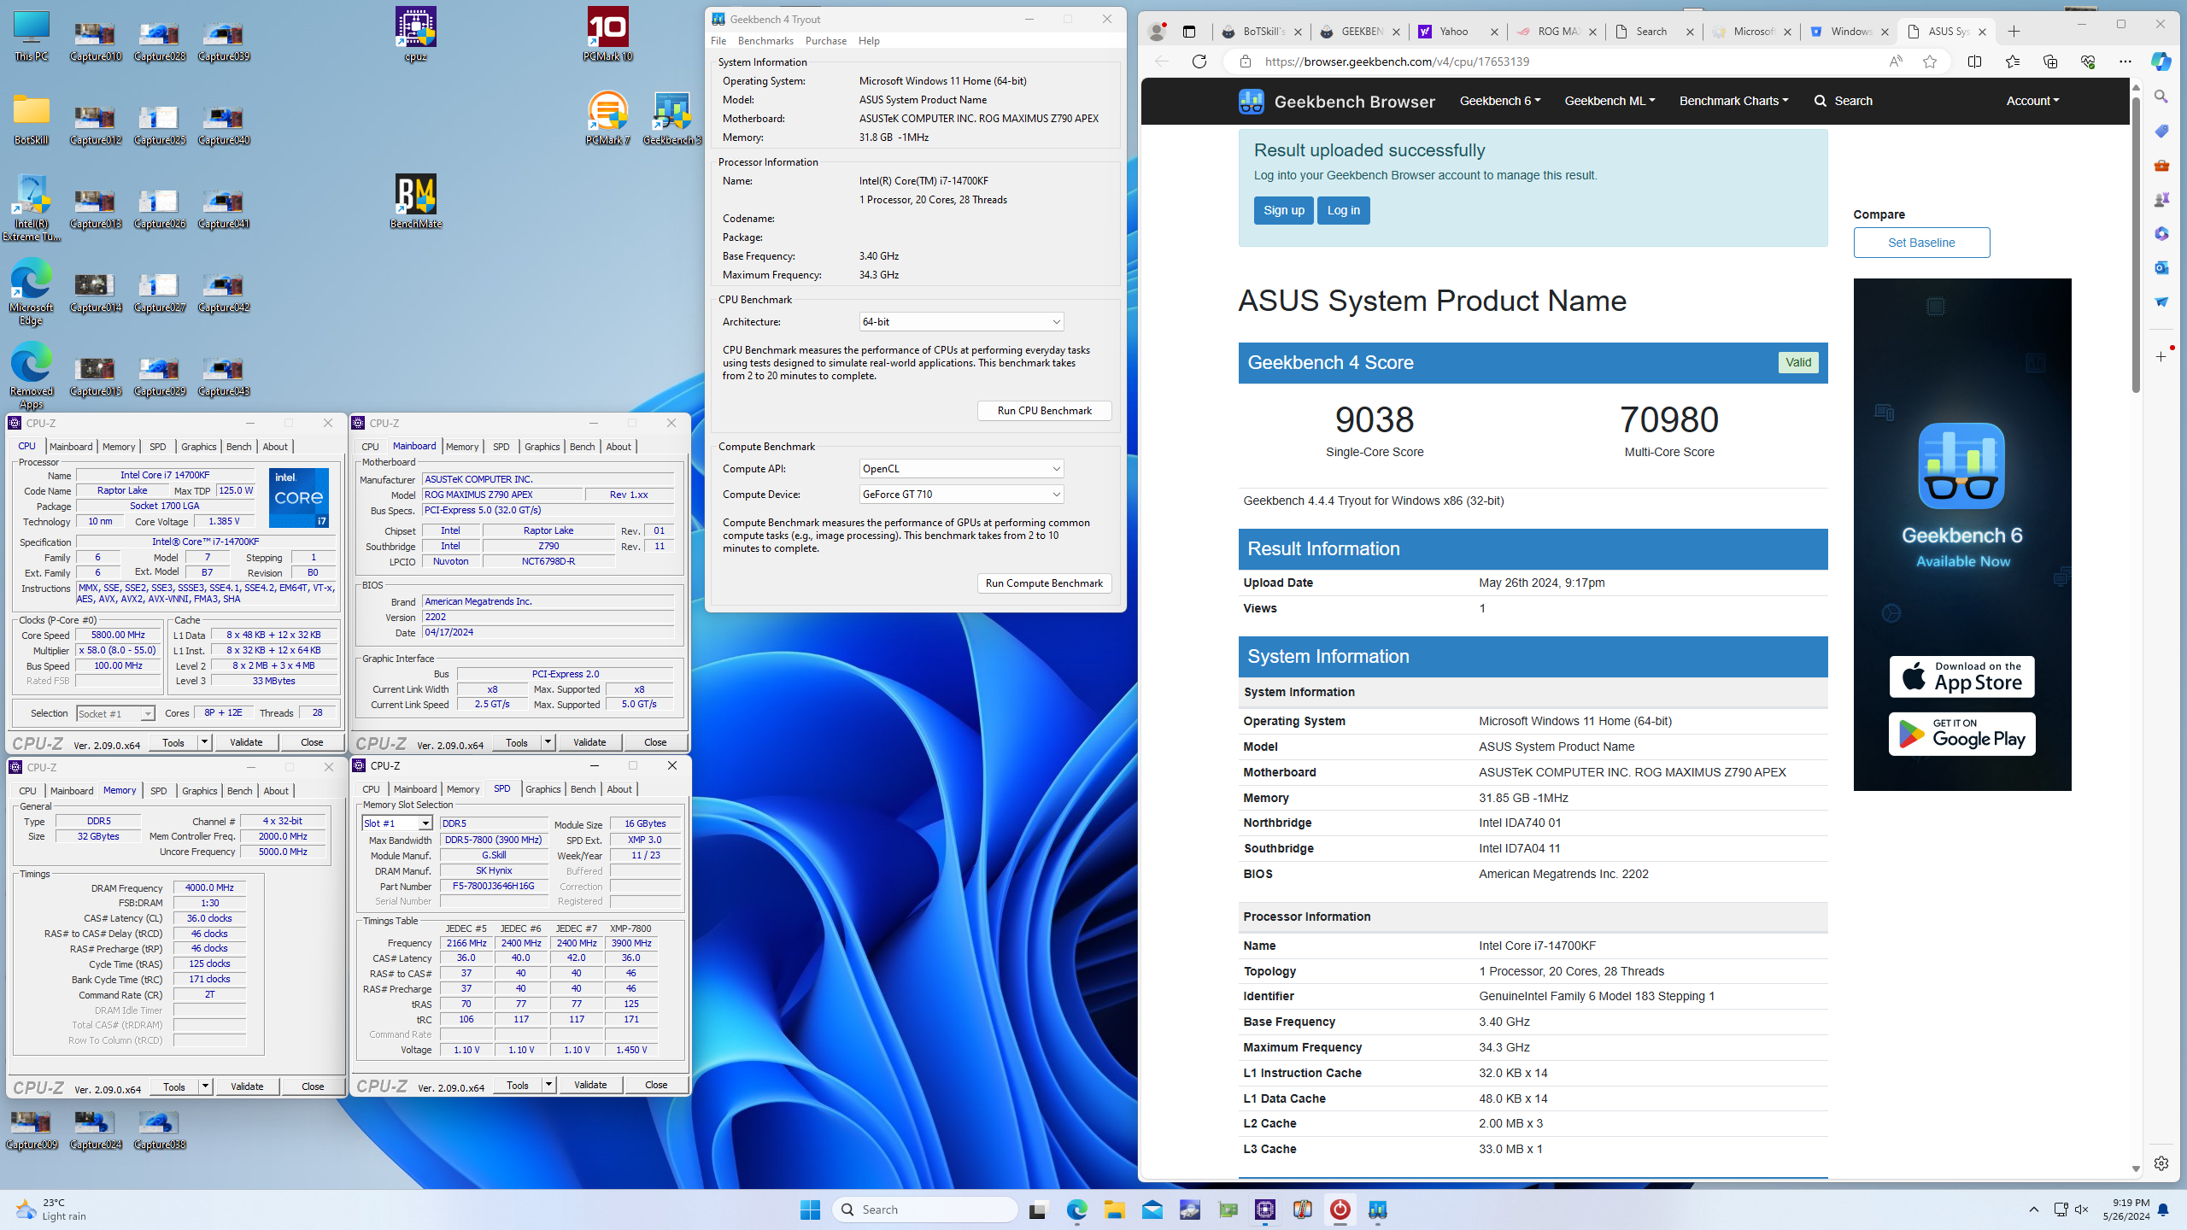The height and width of the screenshot is (1230, 2187).
Task: Expand the Account dropdown menu
Action: 2032,101
